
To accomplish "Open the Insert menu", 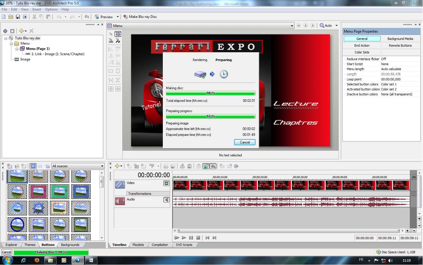I will tap(37, 9).
